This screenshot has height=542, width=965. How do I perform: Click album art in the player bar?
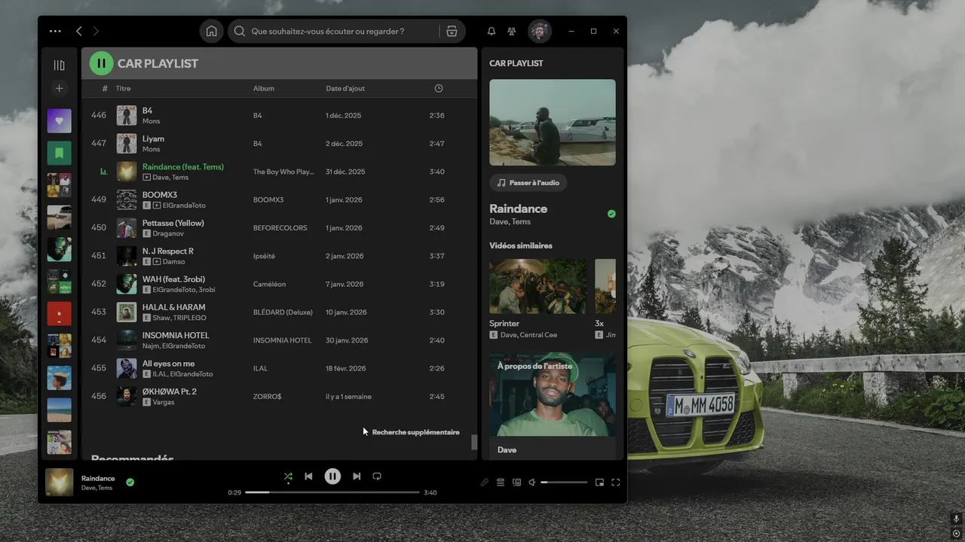tap(60, 483)
